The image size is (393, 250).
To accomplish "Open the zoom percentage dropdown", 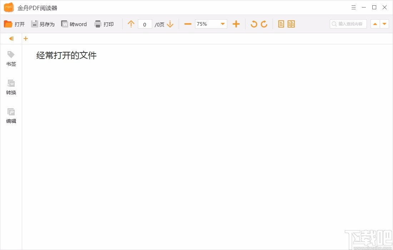I will [223, 24].
